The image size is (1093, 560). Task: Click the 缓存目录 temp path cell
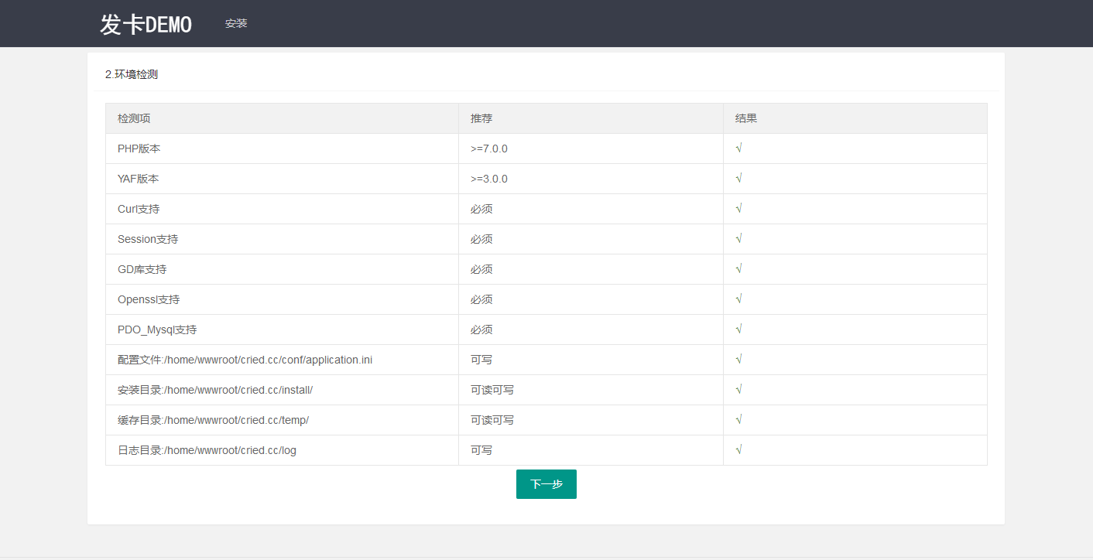pos(282,420)
